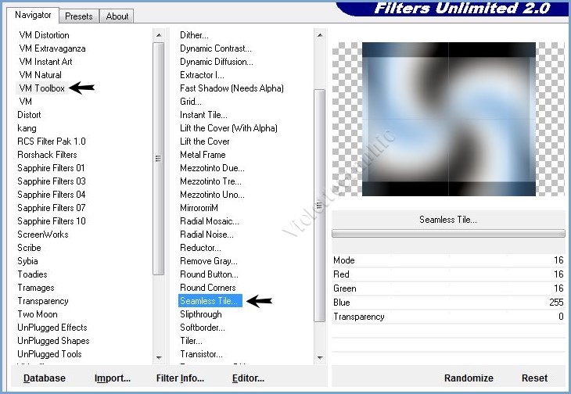Select VM Toolbox in category list
The height and width of the screenshot is (394, 571).
point(42,88)
